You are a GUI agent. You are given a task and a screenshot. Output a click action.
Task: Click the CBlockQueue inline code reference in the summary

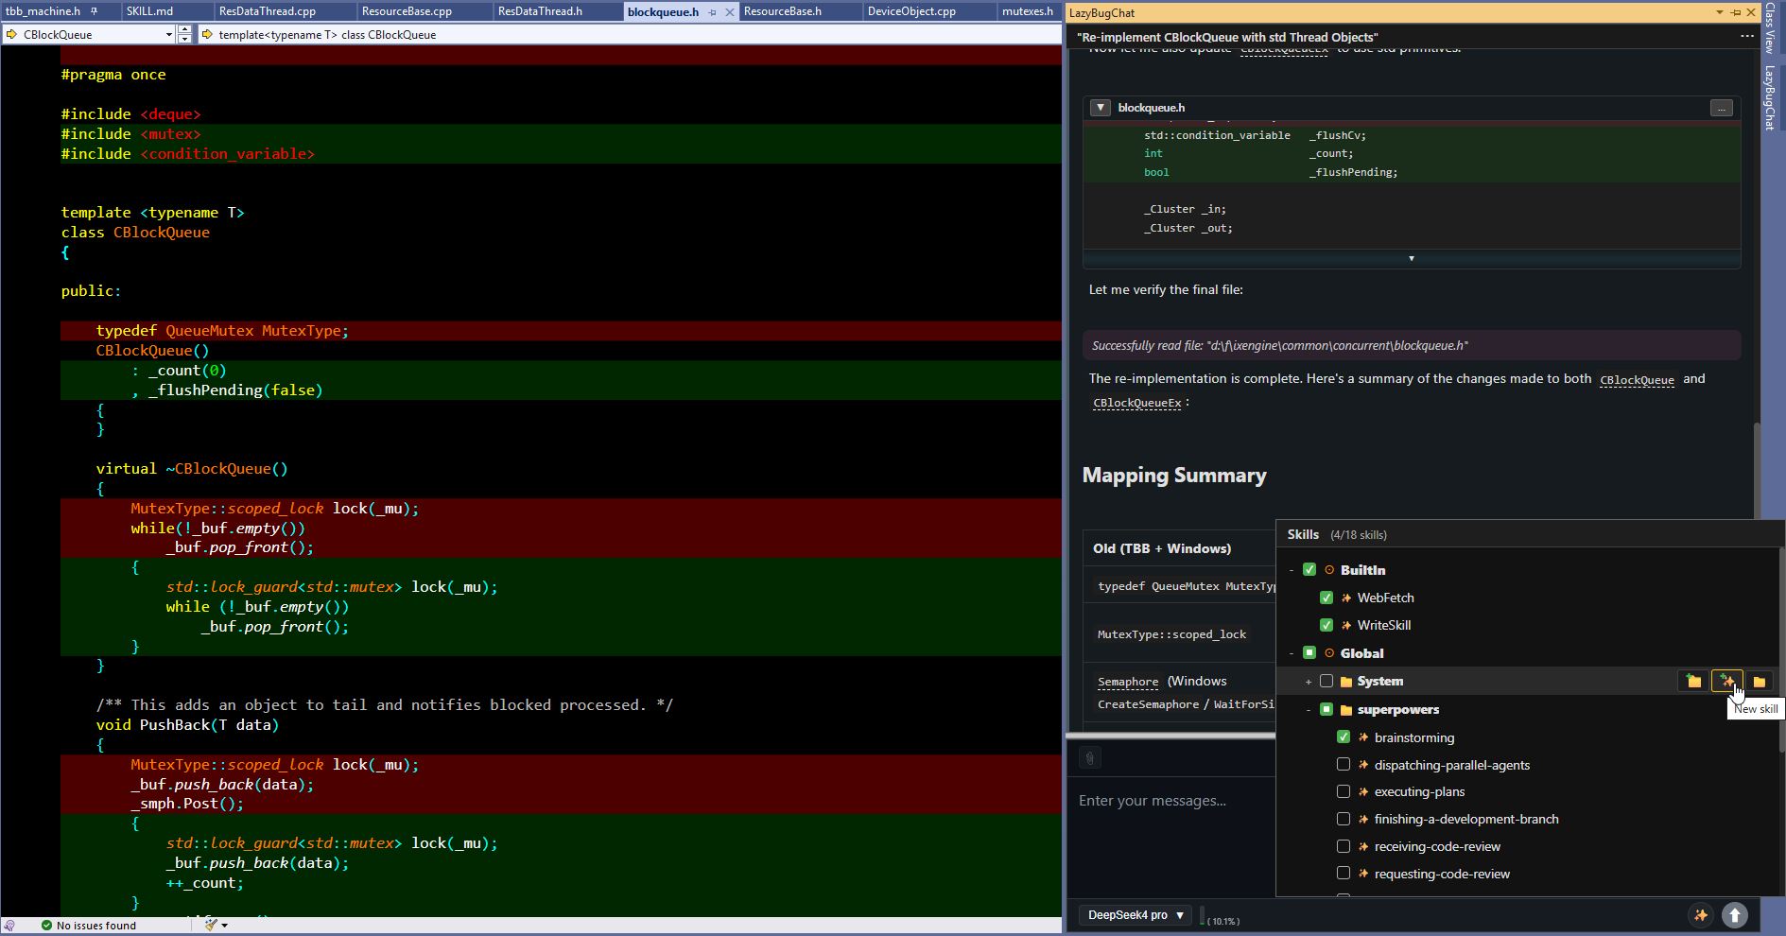[x=1637, y=380]
